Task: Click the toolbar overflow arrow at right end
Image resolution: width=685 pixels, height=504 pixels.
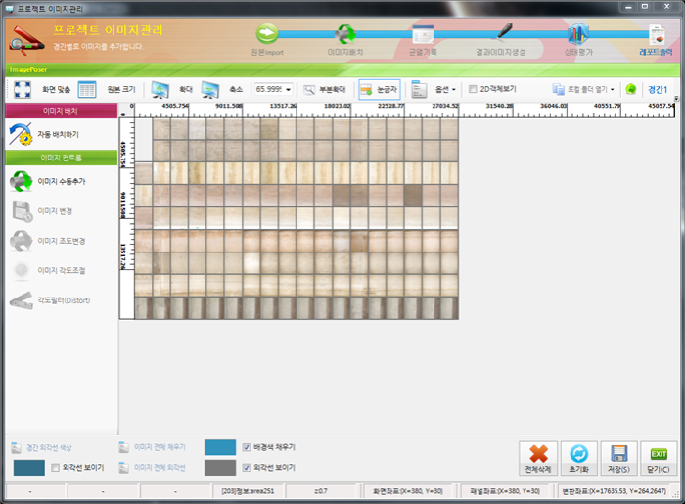Action: (x=676, y=99)
